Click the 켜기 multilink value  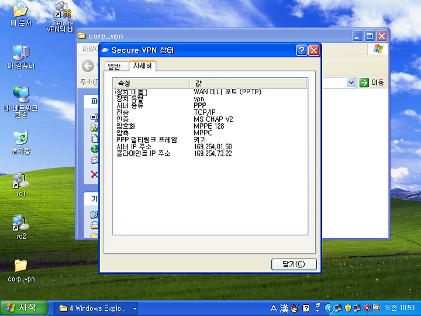tap(200, 140)
